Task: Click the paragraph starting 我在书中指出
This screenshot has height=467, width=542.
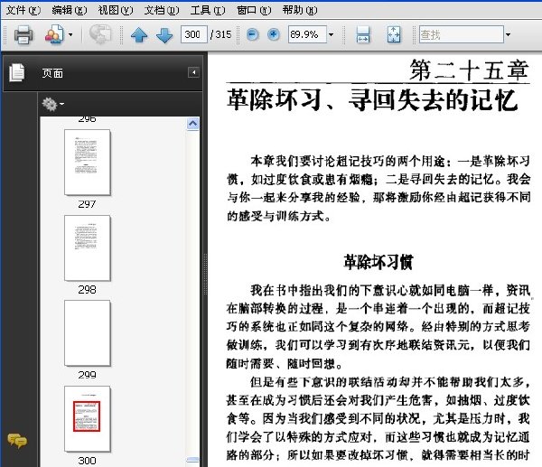Action: point(378,327)
